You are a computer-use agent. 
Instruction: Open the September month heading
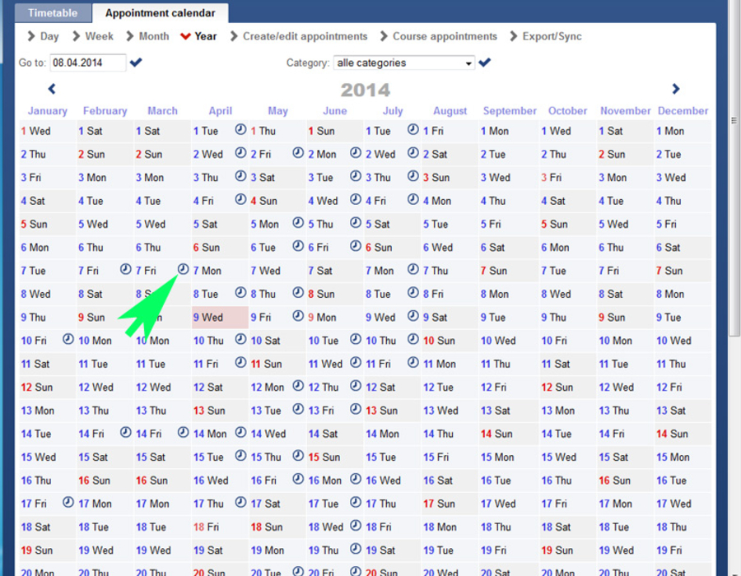510,111
